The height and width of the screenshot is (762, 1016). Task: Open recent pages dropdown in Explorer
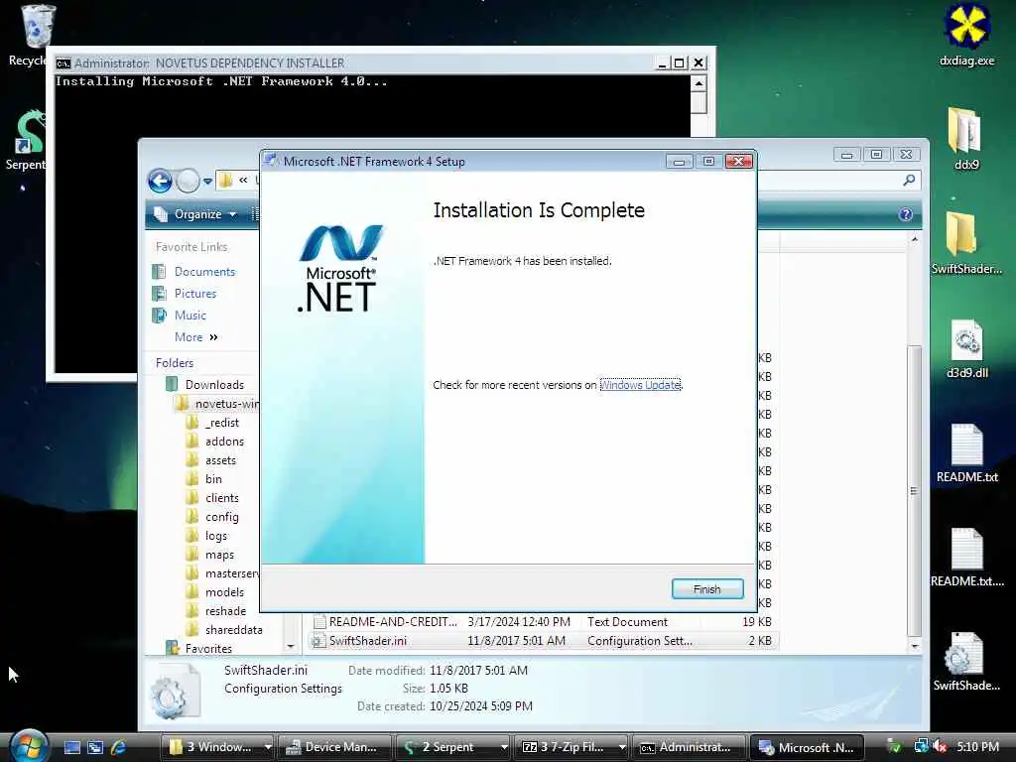(207, 181)
